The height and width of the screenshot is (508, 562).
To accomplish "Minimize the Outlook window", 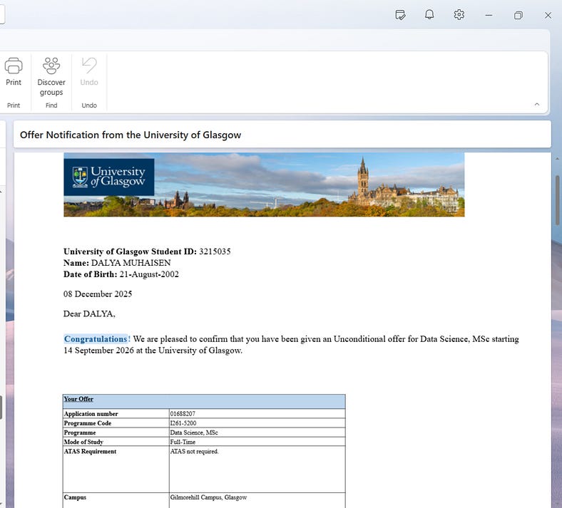I will click(489, 15).
